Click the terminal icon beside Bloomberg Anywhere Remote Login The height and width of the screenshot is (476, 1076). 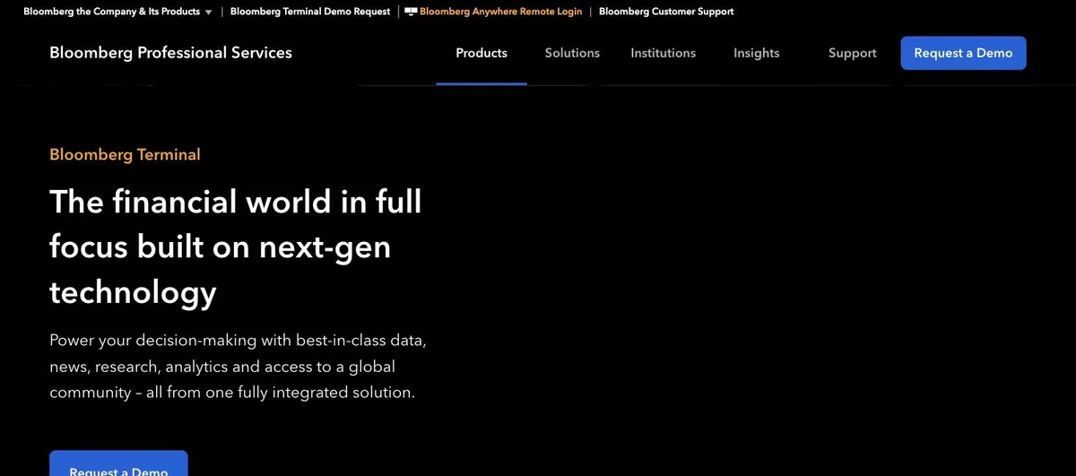tap(411, 12)
